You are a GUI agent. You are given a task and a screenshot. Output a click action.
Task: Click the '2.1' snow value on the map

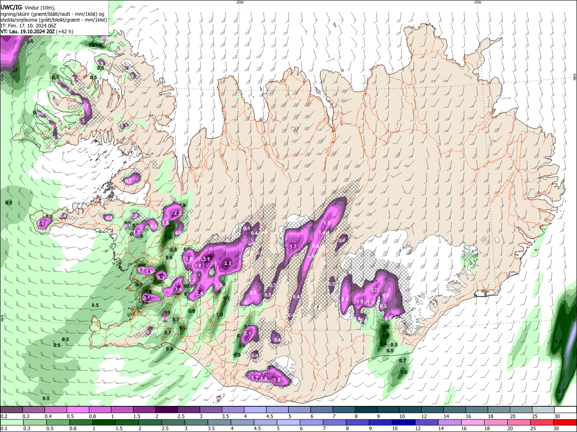pyautogui.click(x=247, y=334)
